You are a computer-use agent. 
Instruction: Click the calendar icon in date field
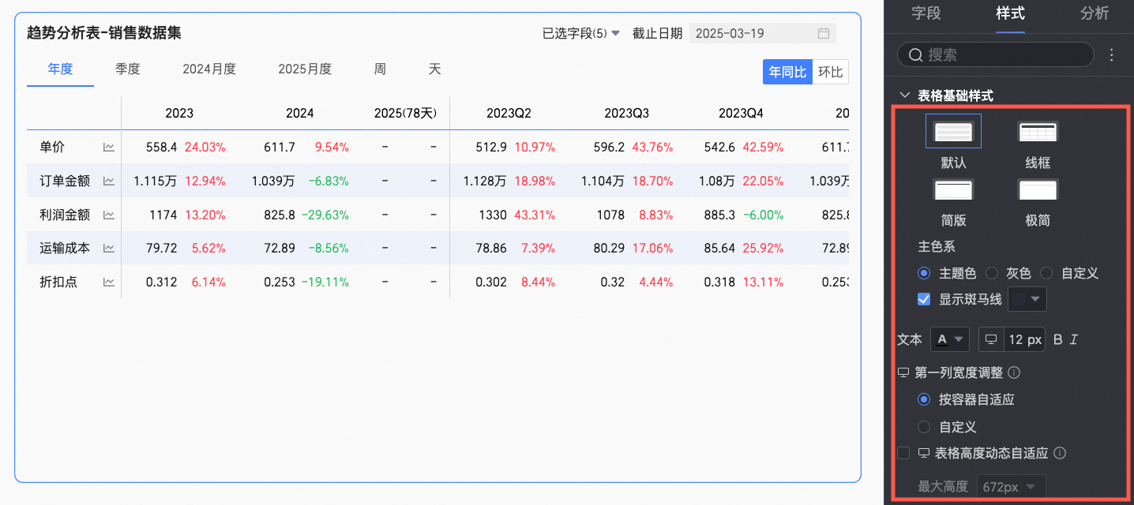tap(824, 33)
